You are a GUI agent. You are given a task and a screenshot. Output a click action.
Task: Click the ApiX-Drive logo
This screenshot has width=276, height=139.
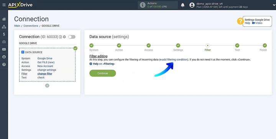[20, 5]
